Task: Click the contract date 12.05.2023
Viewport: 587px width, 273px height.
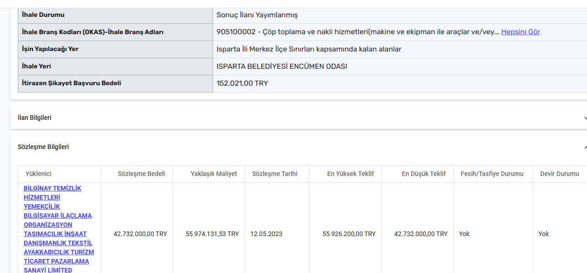Action: (266, 234)
